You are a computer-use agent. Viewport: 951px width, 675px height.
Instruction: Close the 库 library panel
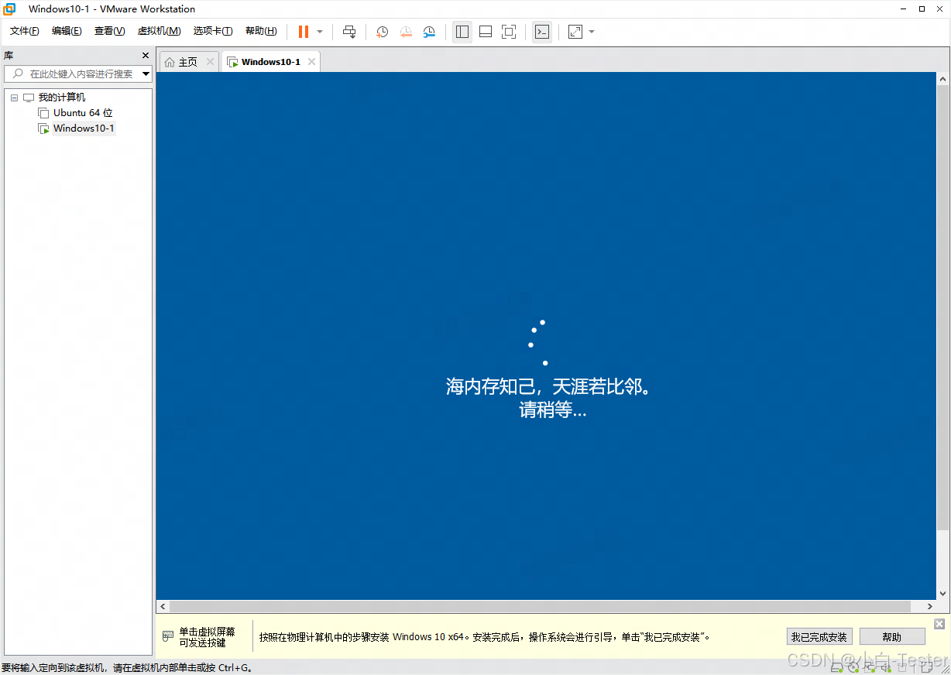click(145, 56)
